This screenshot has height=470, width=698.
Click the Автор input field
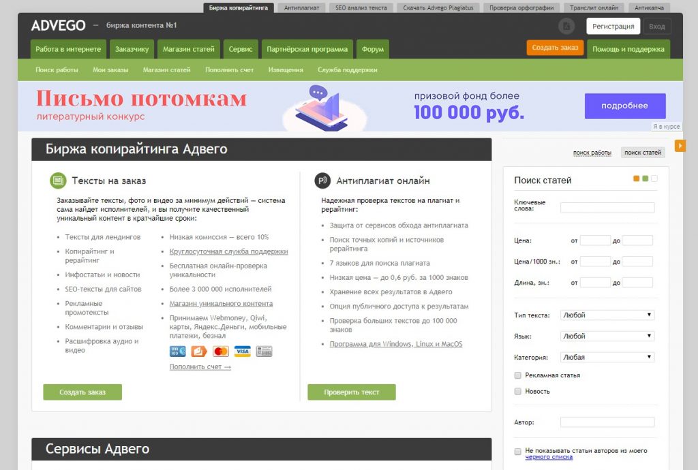(607, 422)
